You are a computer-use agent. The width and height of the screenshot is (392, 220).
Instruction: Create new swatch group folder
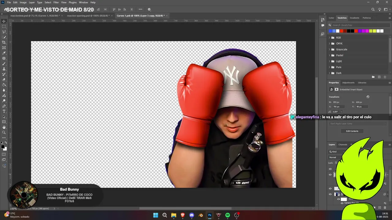(x=373, y=77)
